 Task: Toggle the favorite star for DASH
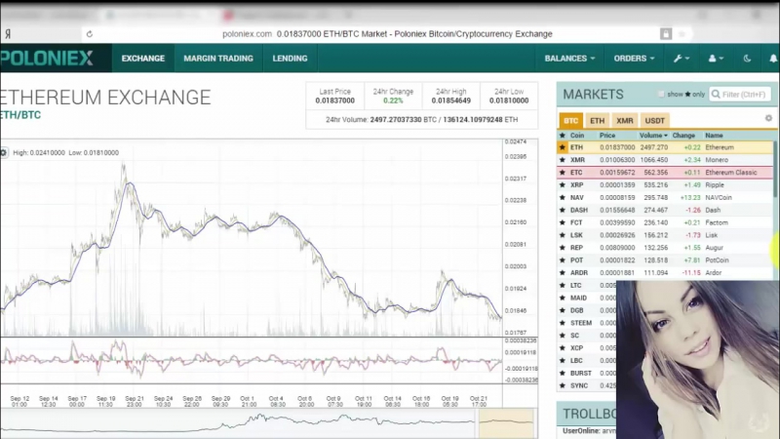click(x=563, y=210)
